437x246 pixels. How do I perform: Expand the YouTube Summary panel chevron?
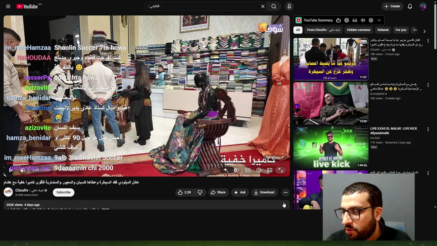[x=379, y=20]
